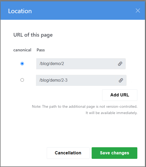Click the Add URL button

pyautogui.click(x=120, y=95)
